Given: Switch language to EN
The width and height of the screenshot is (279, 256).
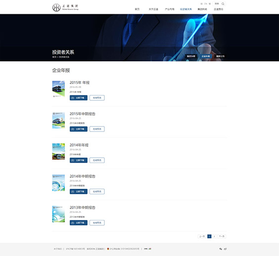Looking at the screenshot, I should click(x=205, y=4).
